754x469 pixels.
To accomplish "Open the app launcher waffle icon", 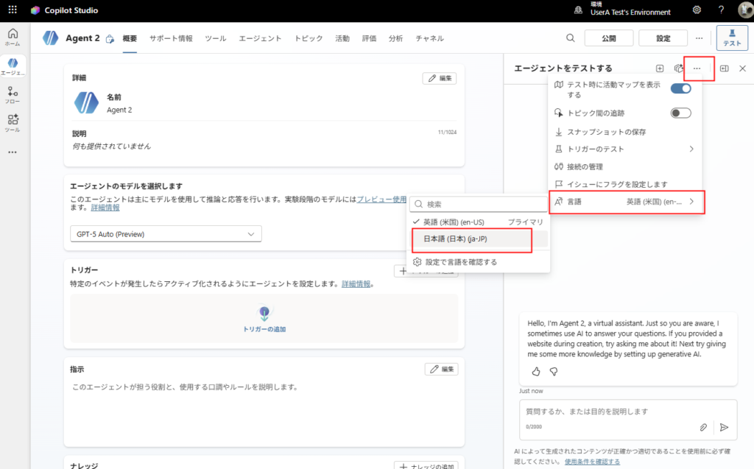I will (x=13, y=10).
